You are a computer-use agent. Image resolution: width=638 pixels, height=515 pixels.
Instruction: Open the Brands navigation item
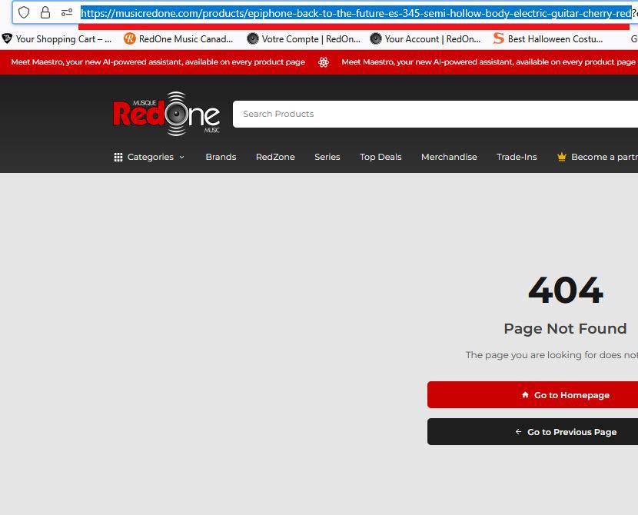coord(221,157)
